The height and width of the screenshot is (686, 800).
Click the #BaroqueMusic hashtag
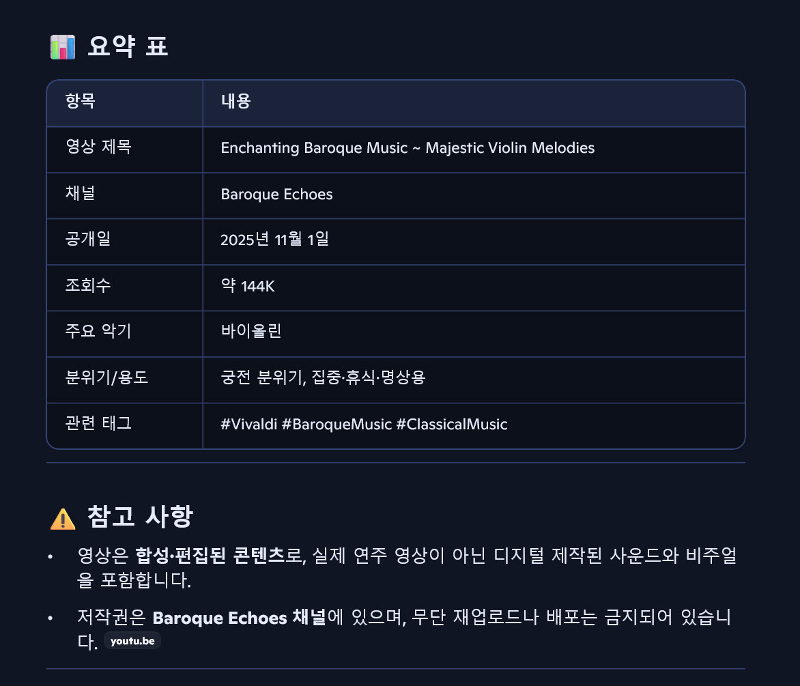pos(337,425)
